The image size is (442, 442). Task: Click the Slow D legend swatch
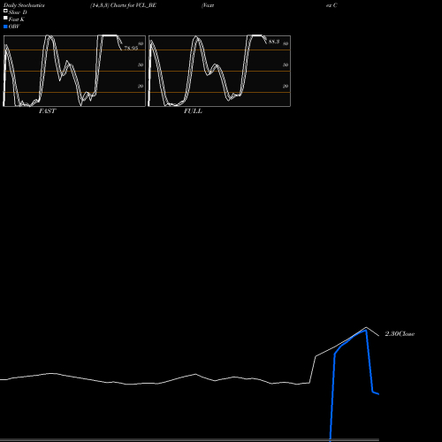point(5,11)
